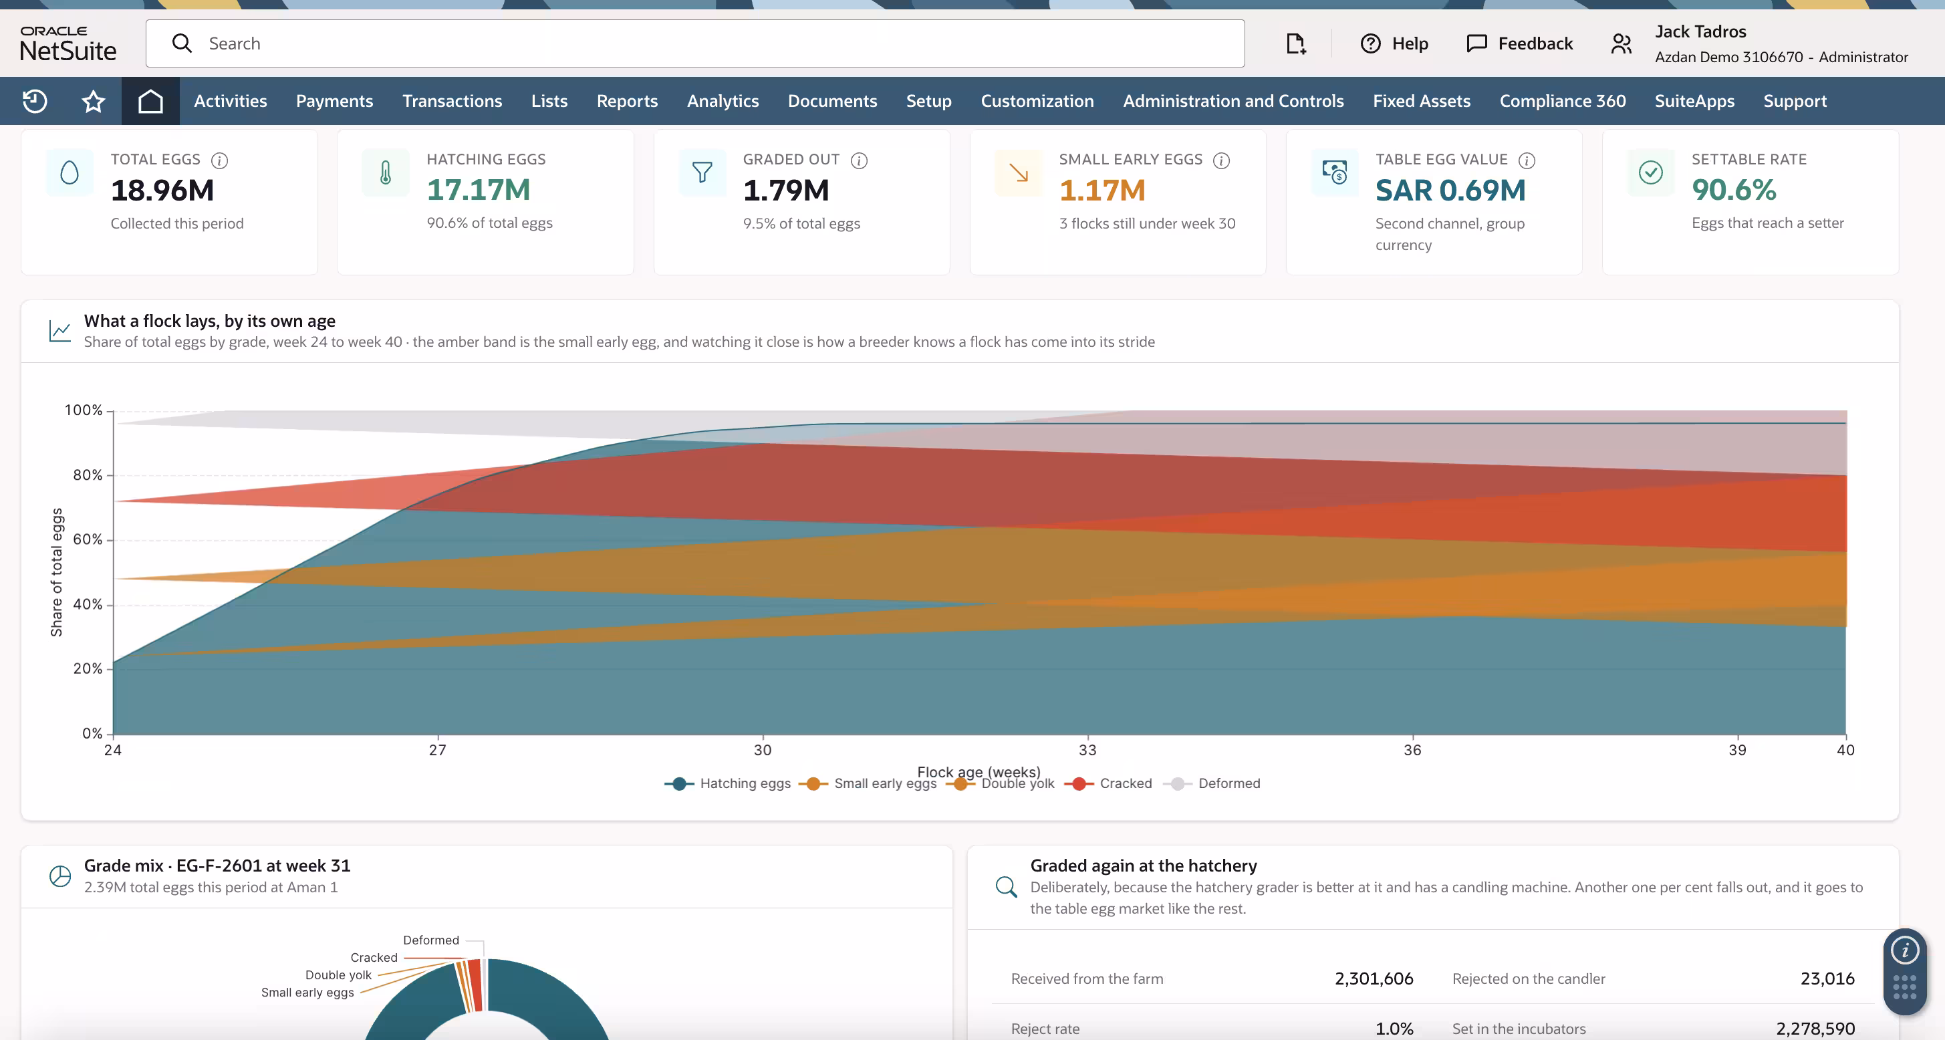Go to the Home dashboard icon
The width and height of the screenshot is (1945, 1040).
150,100
